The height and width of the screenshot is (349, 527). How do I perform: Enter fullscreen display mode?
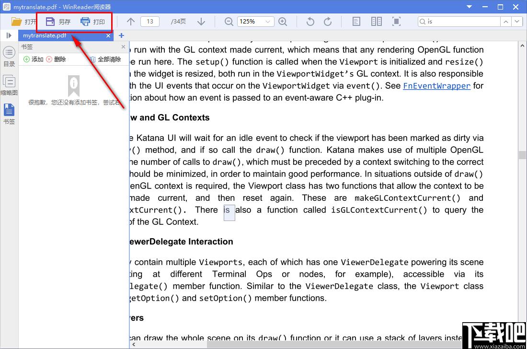click(397, 22)
